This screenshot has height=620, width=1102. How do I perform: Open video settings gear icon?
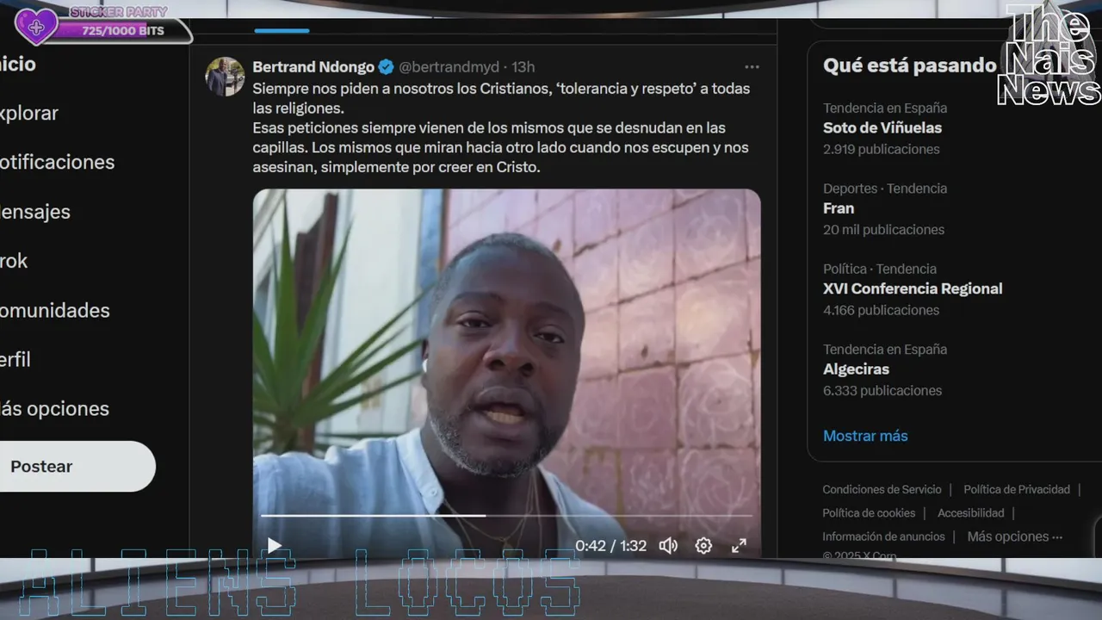703,545
